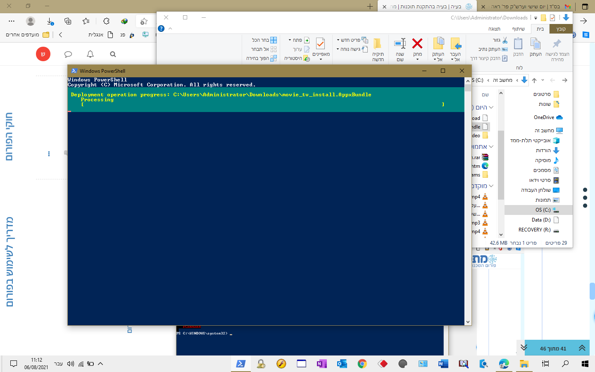Switch to the File (קובץ) ribbon tab
The image size is (595, 372).
coord(561,29)
